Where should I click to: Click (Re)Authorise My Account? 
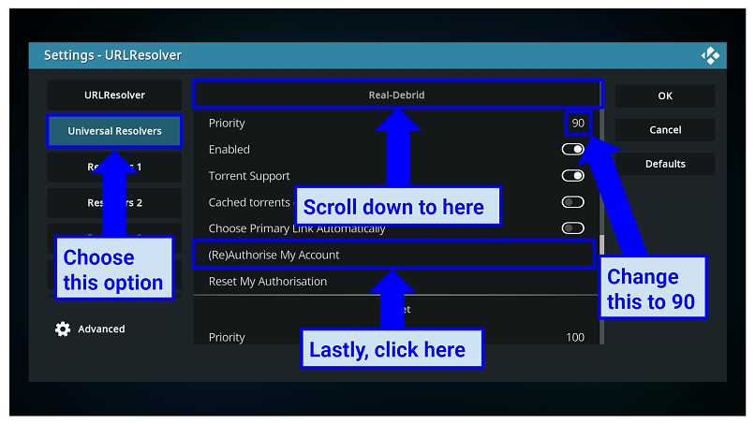(x=394, y=255)
